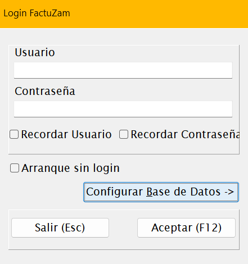Screen dimensions: 248x264
Task: Click the Salir (Esc) button
Action: (60, 227)
